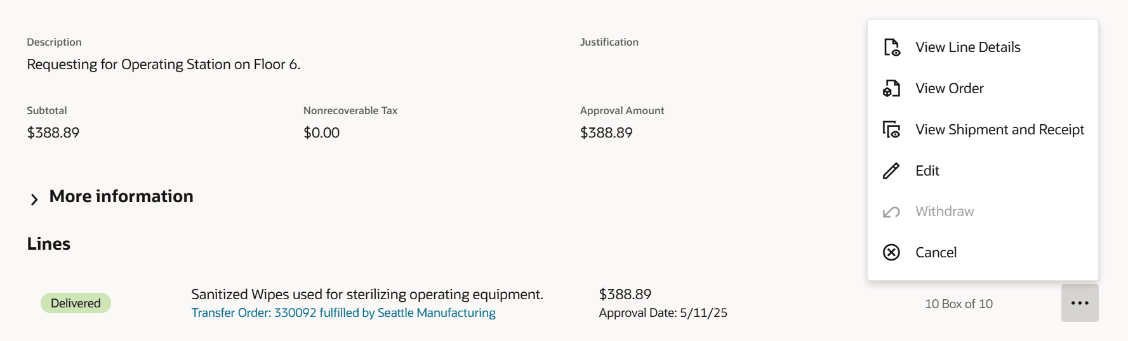
Task: Select the View Line Details menu label
Action: [967, 48]
